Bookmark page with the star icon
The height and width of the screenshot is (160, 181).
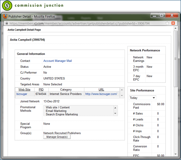(x=167, y=23)
